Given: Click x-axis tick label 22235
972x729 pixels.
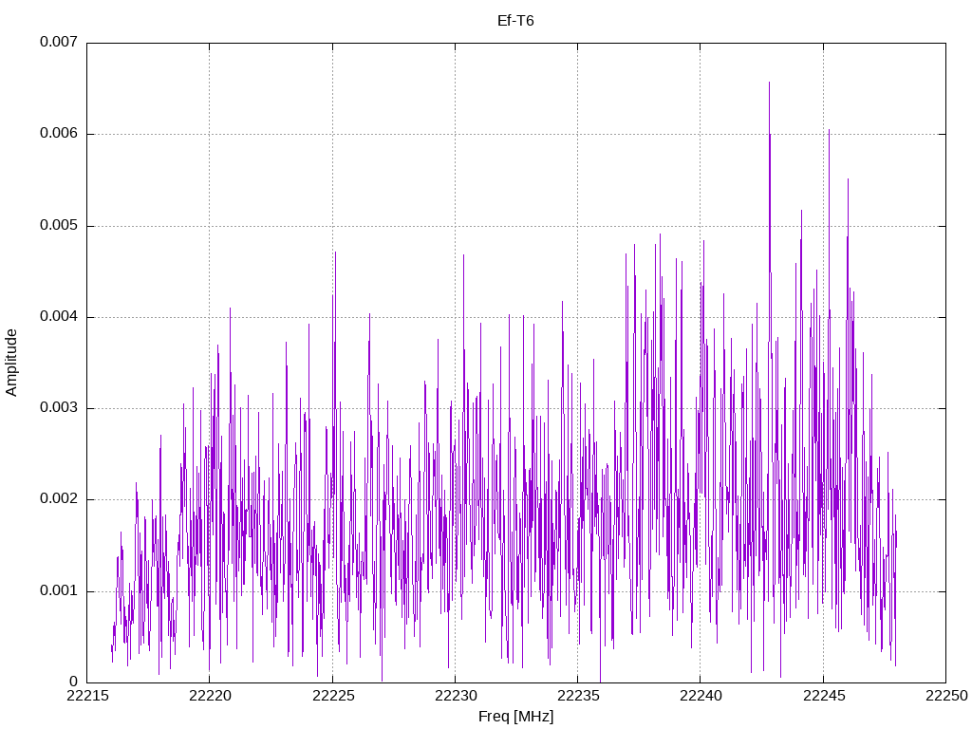Looking at the screenshot, I should click(x=578, y=696).
